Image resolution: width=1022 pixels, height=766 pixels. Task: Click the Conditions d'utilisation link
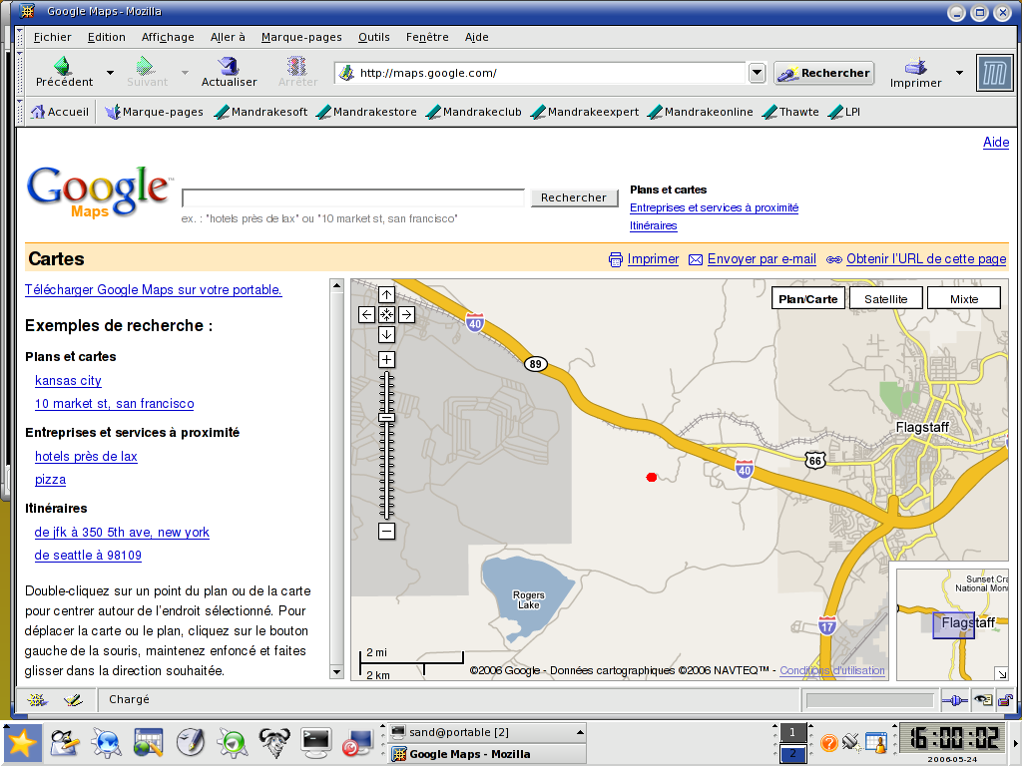click(x=832, y=670)
